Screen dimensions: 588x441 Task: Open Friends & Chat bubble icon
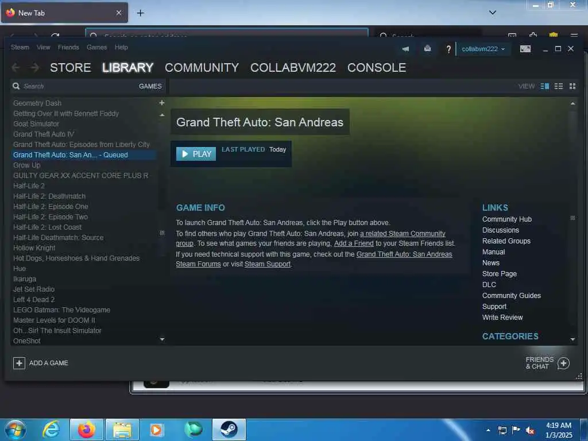coord(563,363)
